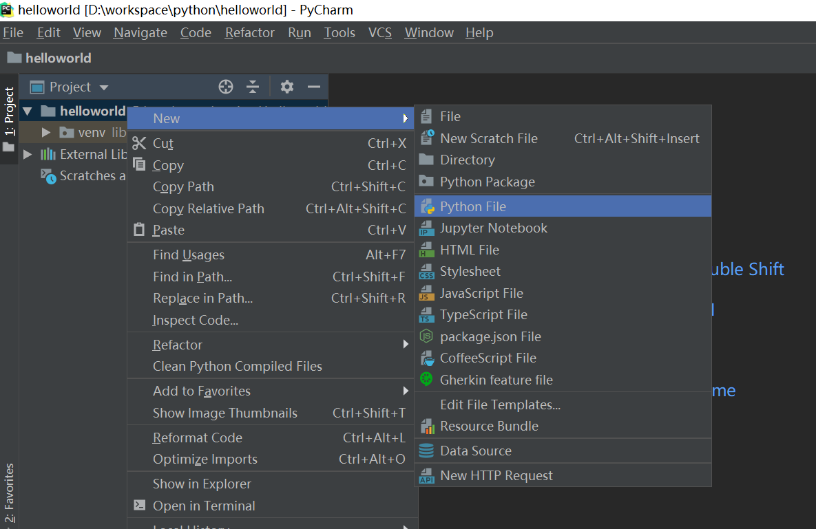Open the Code menu

click(x=196, y=33)
